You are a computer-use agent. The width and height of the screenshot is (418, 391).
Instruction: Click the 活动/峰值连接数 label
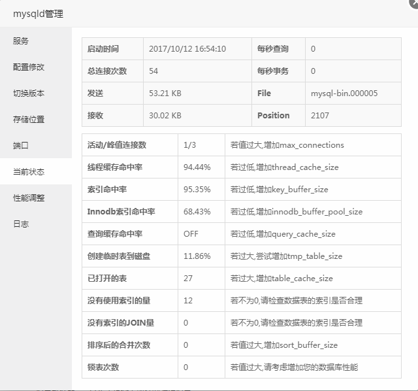[117, 145]
